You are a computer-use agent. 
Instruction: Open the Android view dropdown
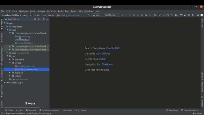pos(12,19)
